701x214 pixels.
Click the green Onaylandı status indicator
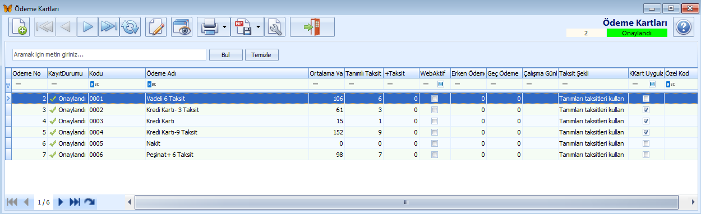point(637,33)
